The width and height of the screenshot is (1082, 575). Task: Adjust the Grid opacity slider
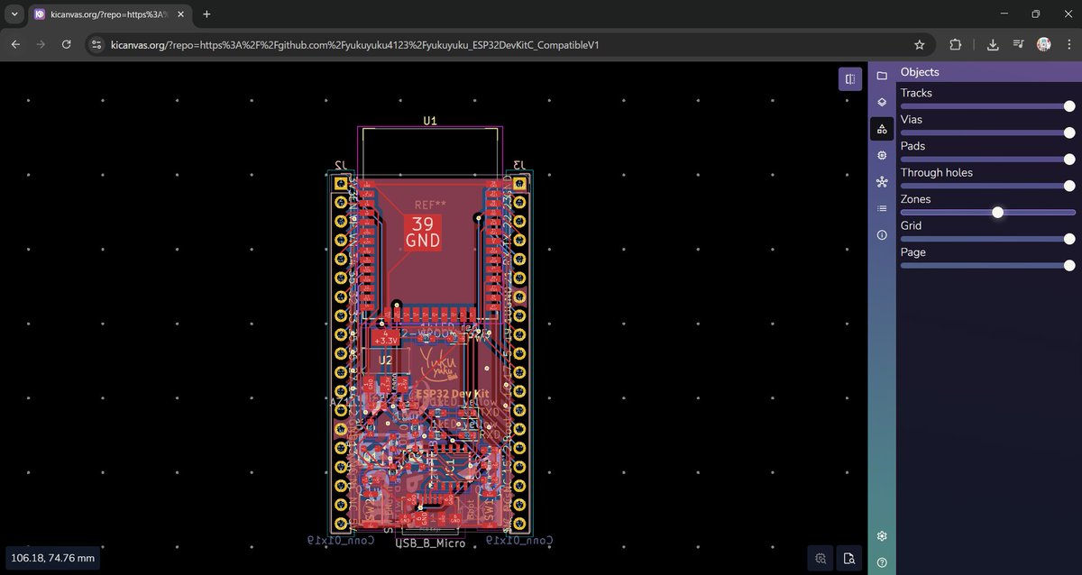(987, 239)
